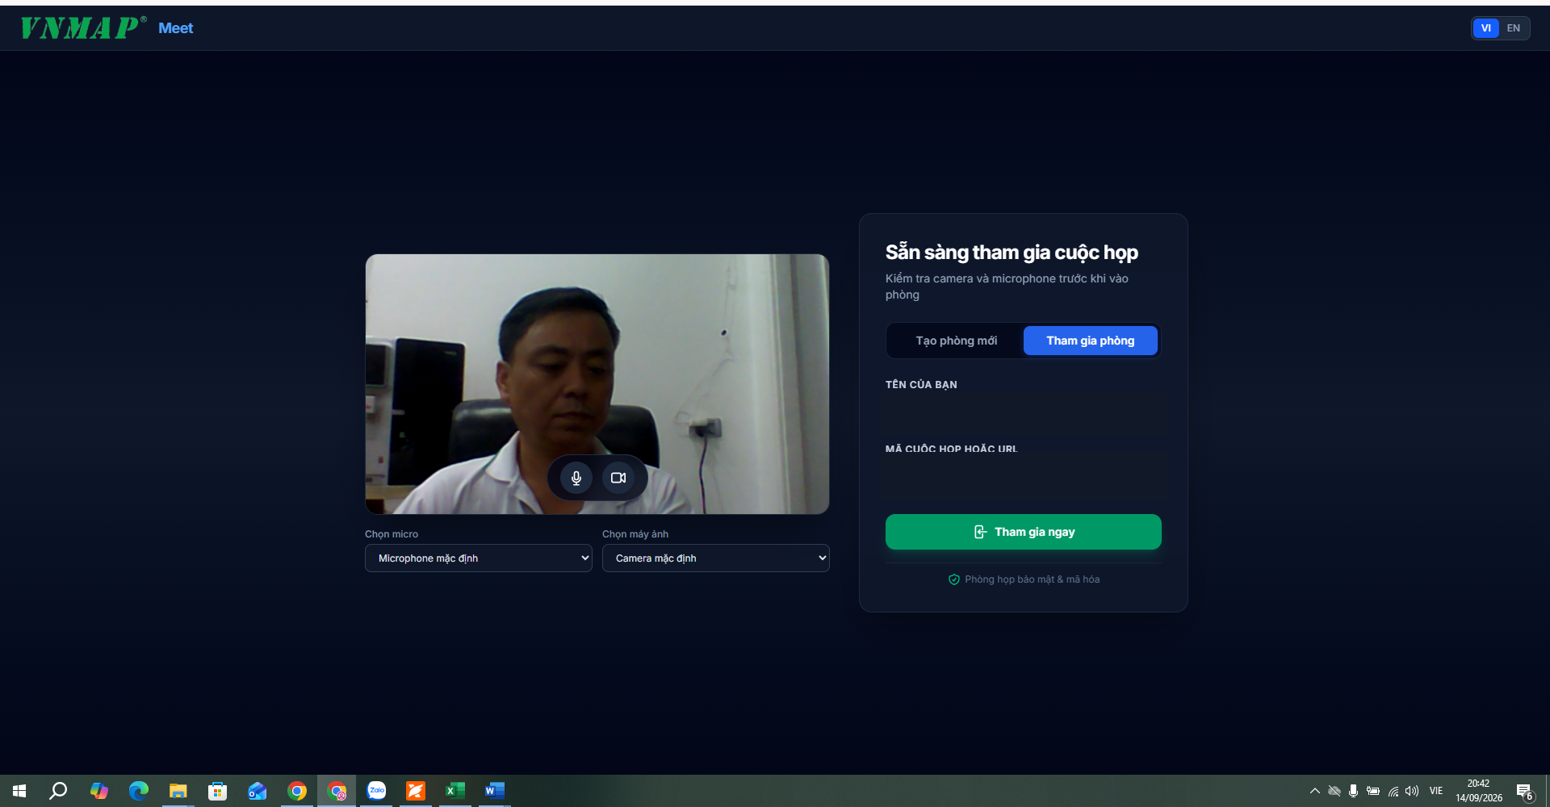
Task: Switch the language to EN
Action: [1514, 28]
